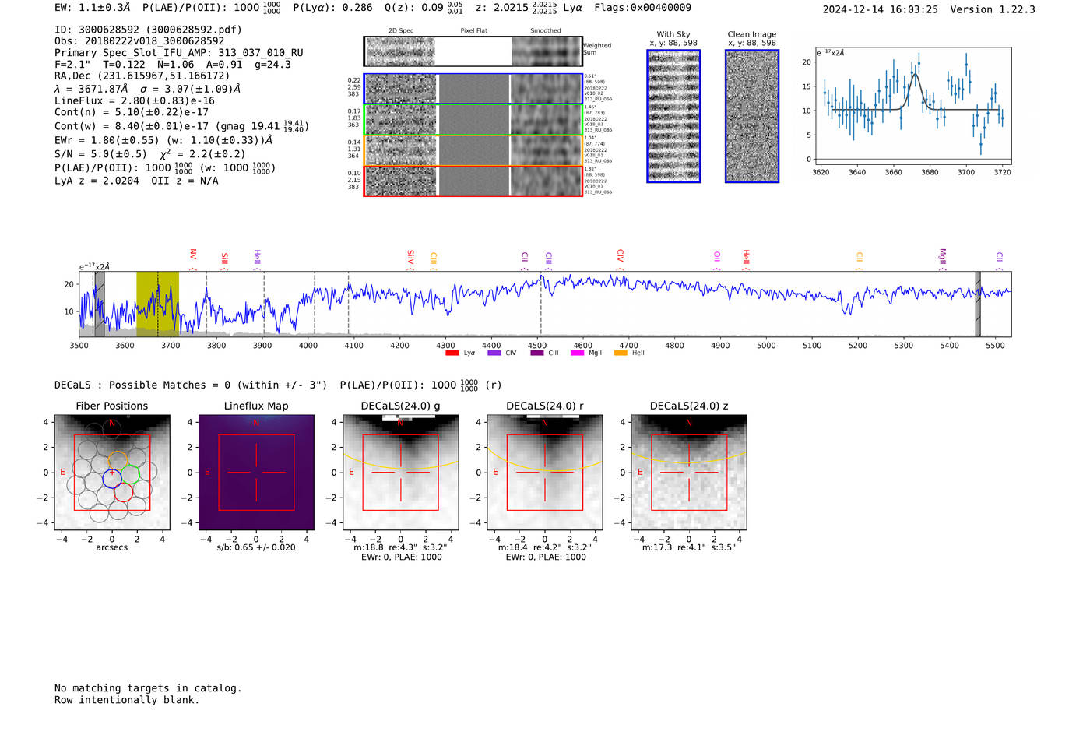Click 'No matching targets in catalog.' text
Screen dimensions: 1090x742
click(x=148, y=688)
